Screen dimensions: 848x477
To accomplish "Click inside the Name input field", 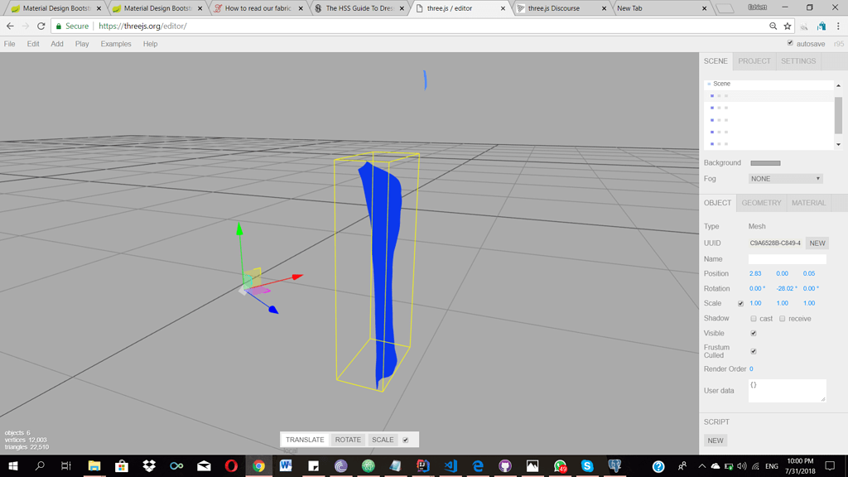I will tap(787, 258).
